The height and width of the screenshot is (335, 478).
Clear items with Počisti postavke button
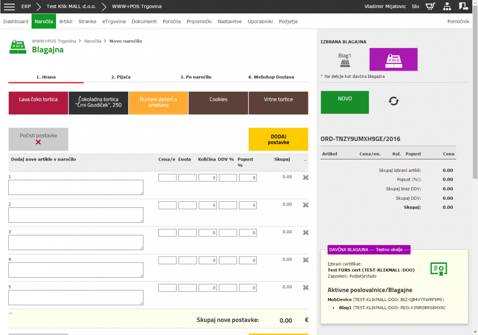(38, 139)
